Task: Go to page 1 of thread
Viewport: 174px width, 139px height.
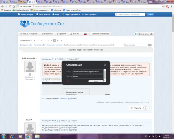Action: pyautogui.click(x=38, y=41)
